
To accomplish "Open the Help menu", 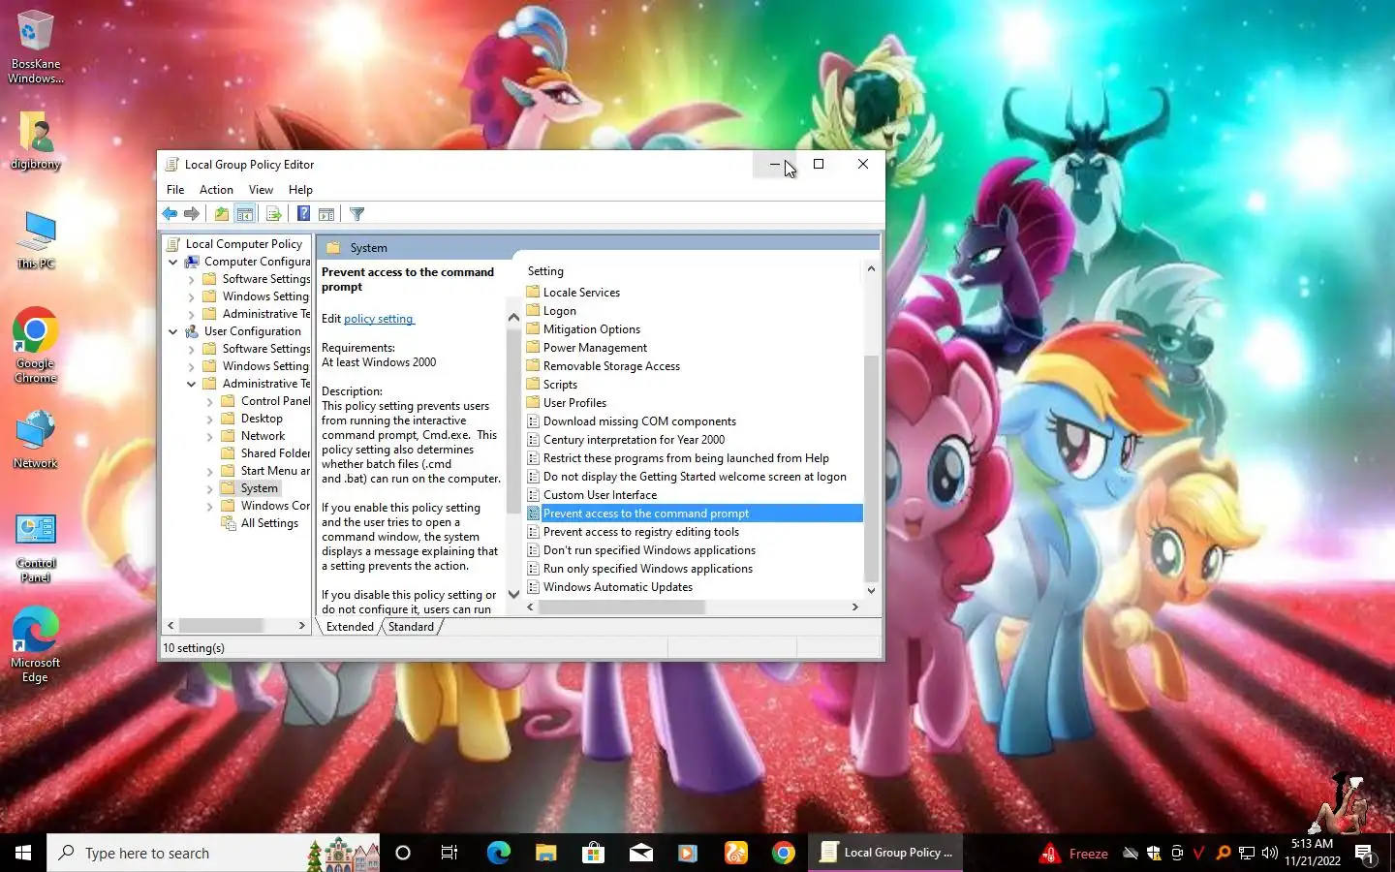I will click(x=300, y=190).
